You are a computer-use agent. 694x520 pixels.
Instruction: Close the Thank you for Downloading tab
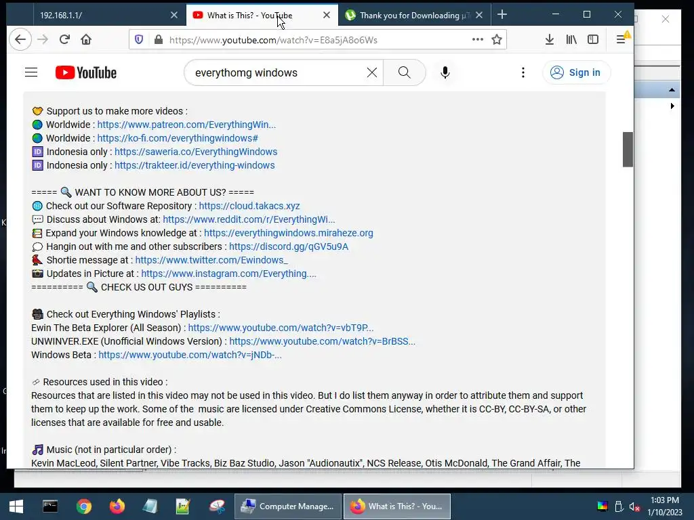(479, 15)
